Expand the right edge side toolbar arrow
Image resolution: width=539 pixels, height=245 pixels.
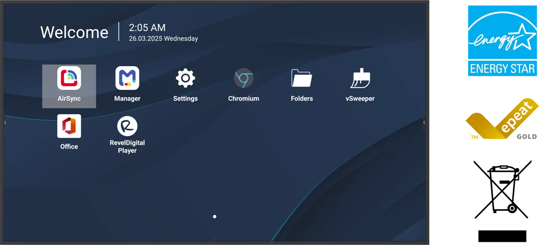424,122
